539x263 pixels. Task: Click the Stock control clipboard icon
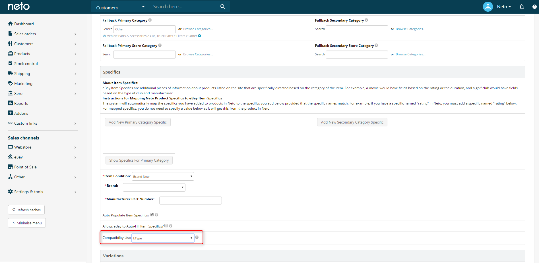click(11, 63)
